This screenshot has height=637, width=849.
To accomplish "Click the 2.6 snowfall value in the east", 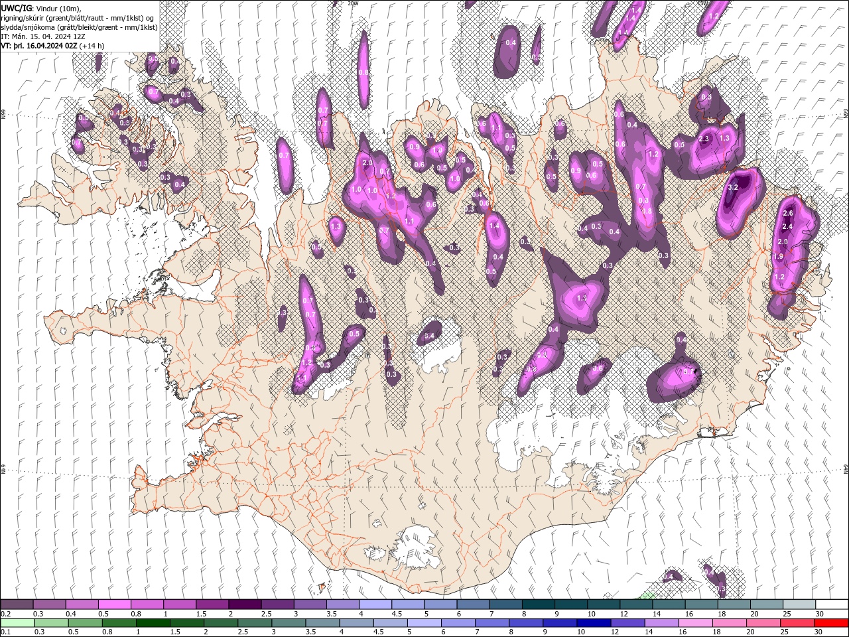I will tap(788, 213).
